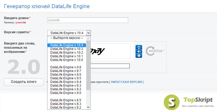This screenshot has height=112, width=217.
Task: Open the TopSkript logo link
Action: [x=189, y=102]
